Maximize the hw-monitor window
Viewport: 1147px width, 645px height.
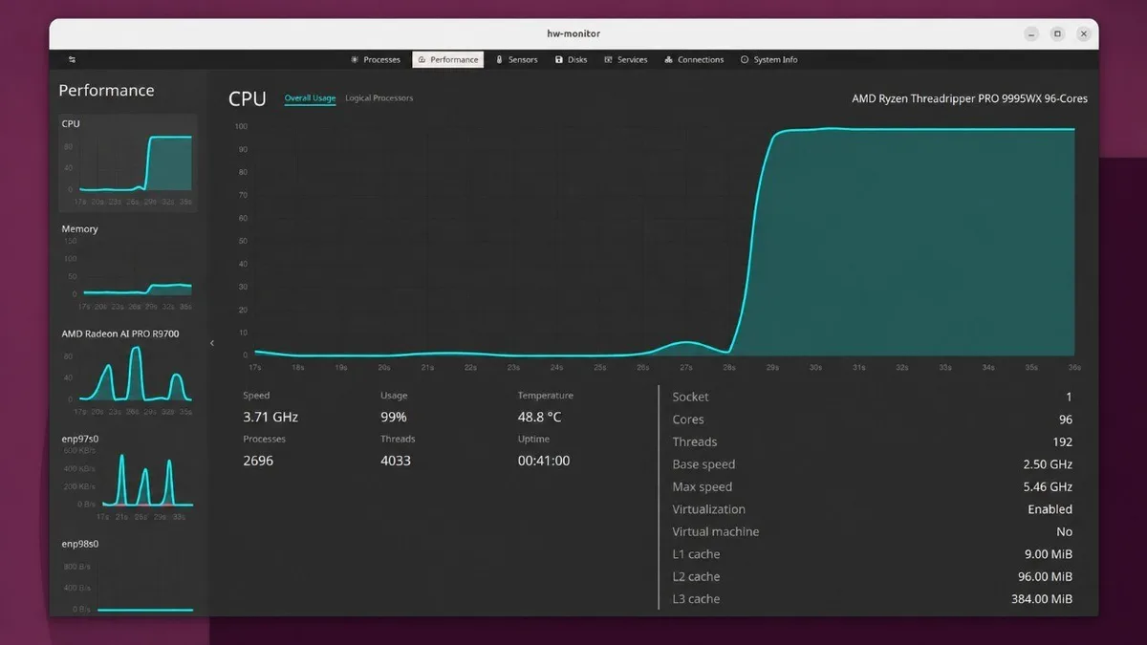point(1057,33)
